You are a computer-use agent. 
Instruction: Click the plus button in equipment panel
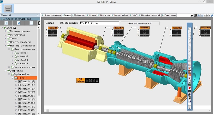point(7,23)
